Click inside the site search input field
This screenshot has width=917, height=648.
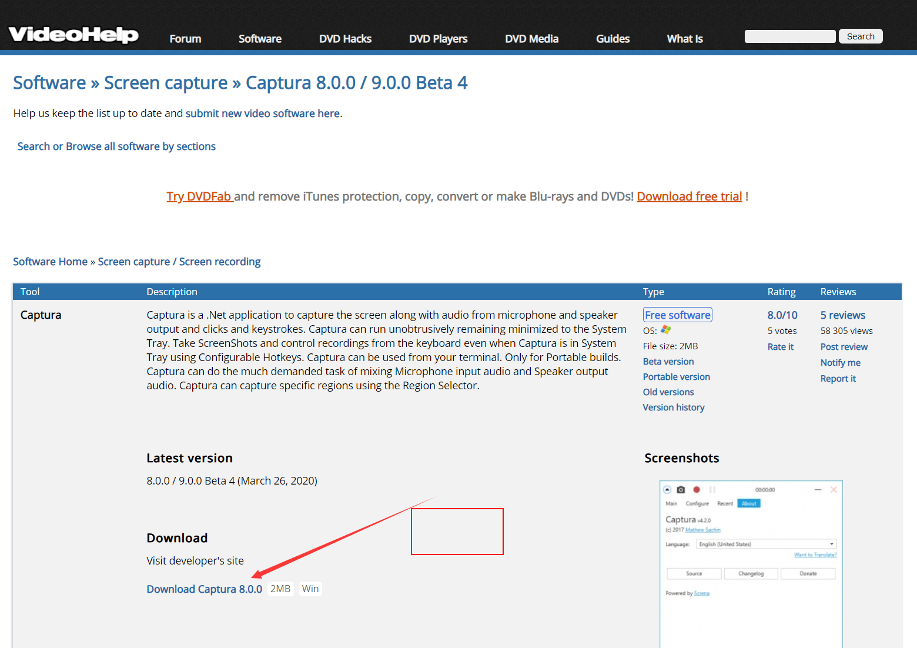pyautogui.click(x=789, y=36)
